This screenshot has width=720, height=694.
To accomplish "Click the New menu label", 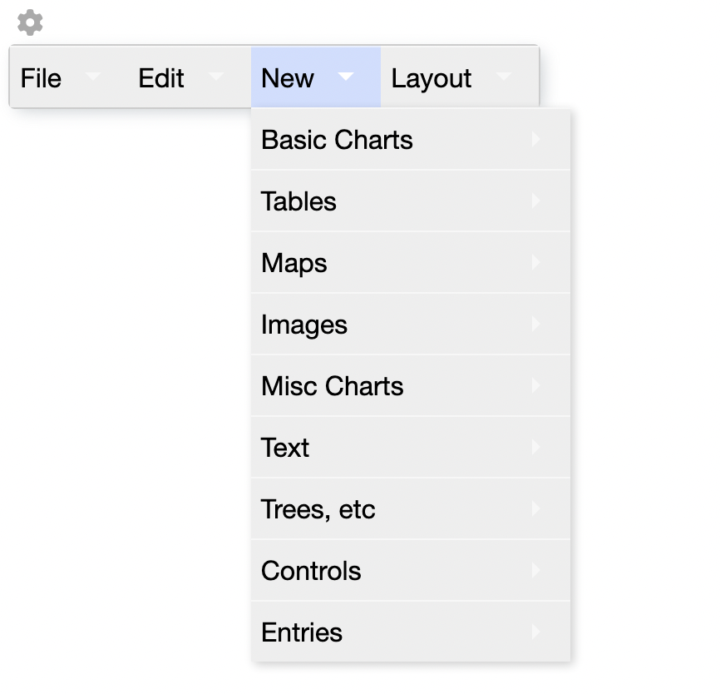I will tap(288, 78).
